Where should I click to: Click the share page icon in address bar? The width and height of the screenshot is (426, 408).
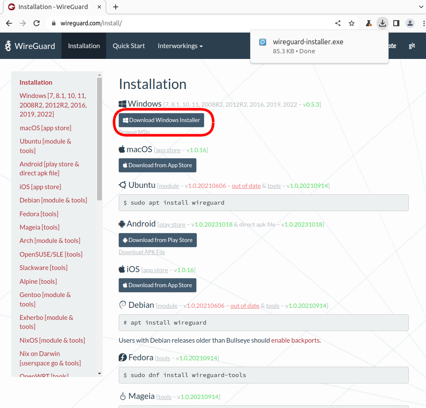(338, 23)
